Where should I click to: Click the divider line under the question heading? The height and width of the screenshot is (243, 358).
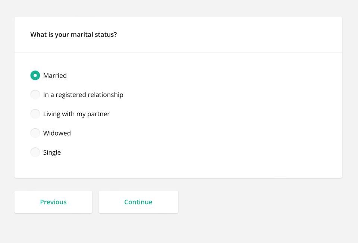(x=178, y=52)
